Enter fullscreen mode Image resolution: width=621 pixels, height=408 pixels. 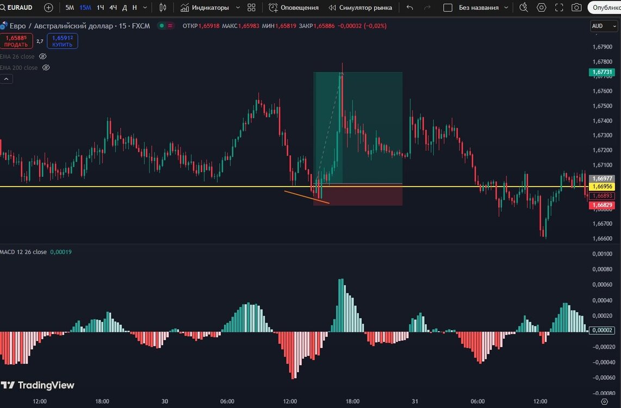(x=559, y=8)
